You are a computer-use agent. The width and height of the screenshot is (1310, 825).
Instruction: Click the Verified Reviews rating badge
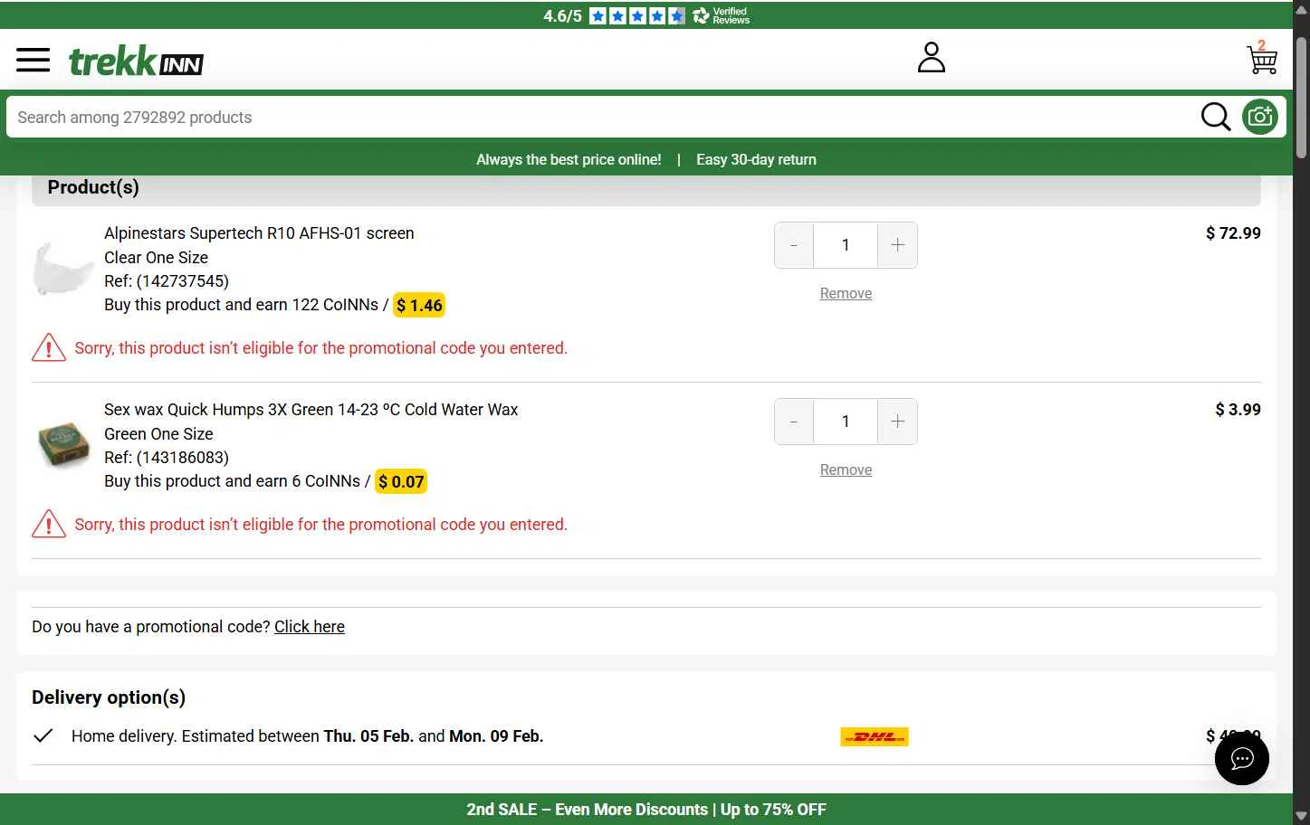(646, 15)
